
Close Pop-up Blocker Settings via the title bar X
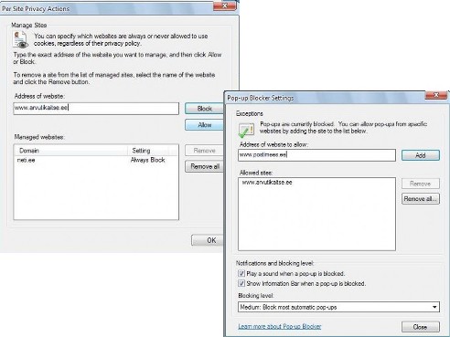436,95
